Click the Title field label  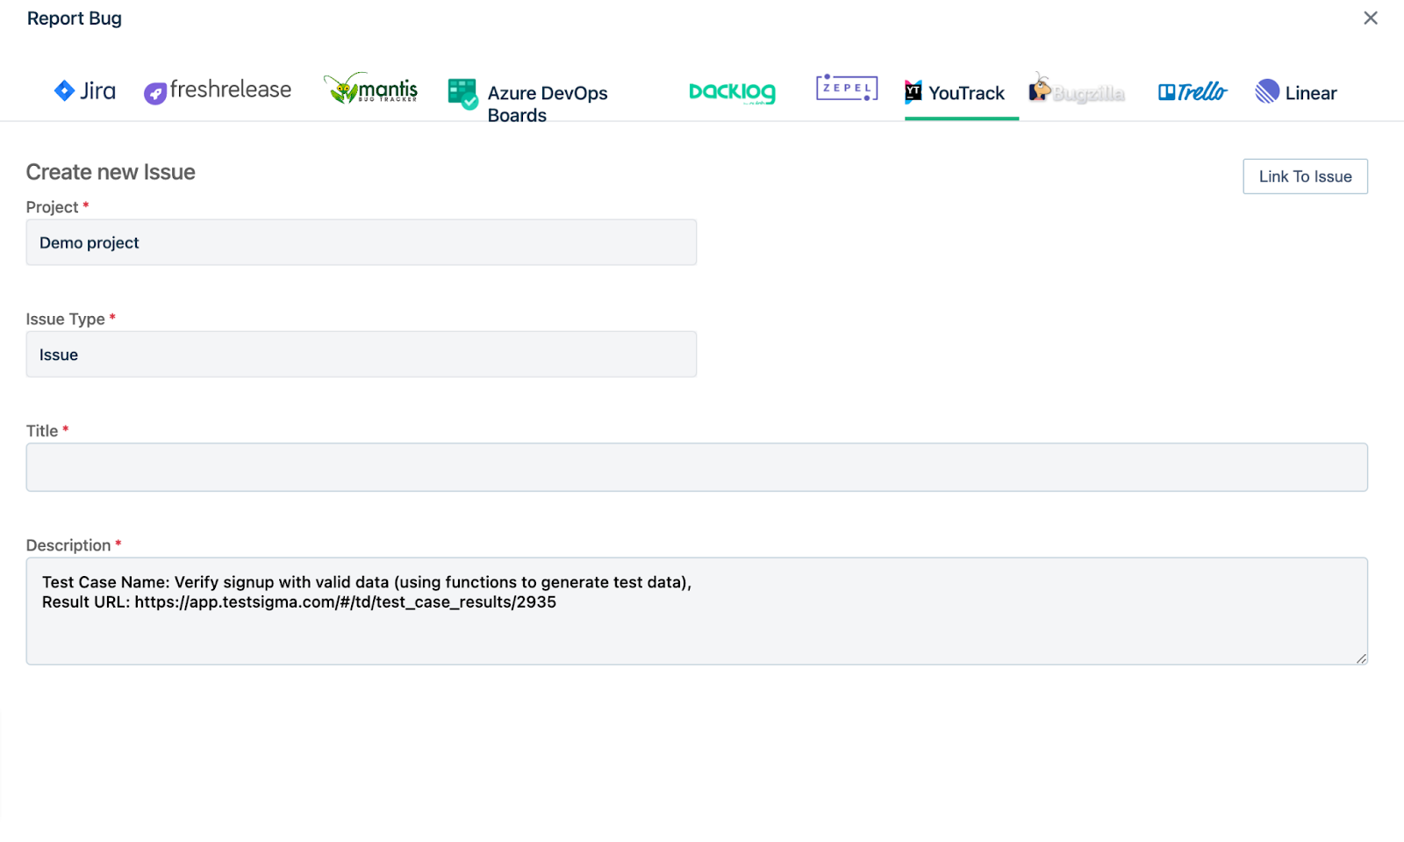[42, 431]
